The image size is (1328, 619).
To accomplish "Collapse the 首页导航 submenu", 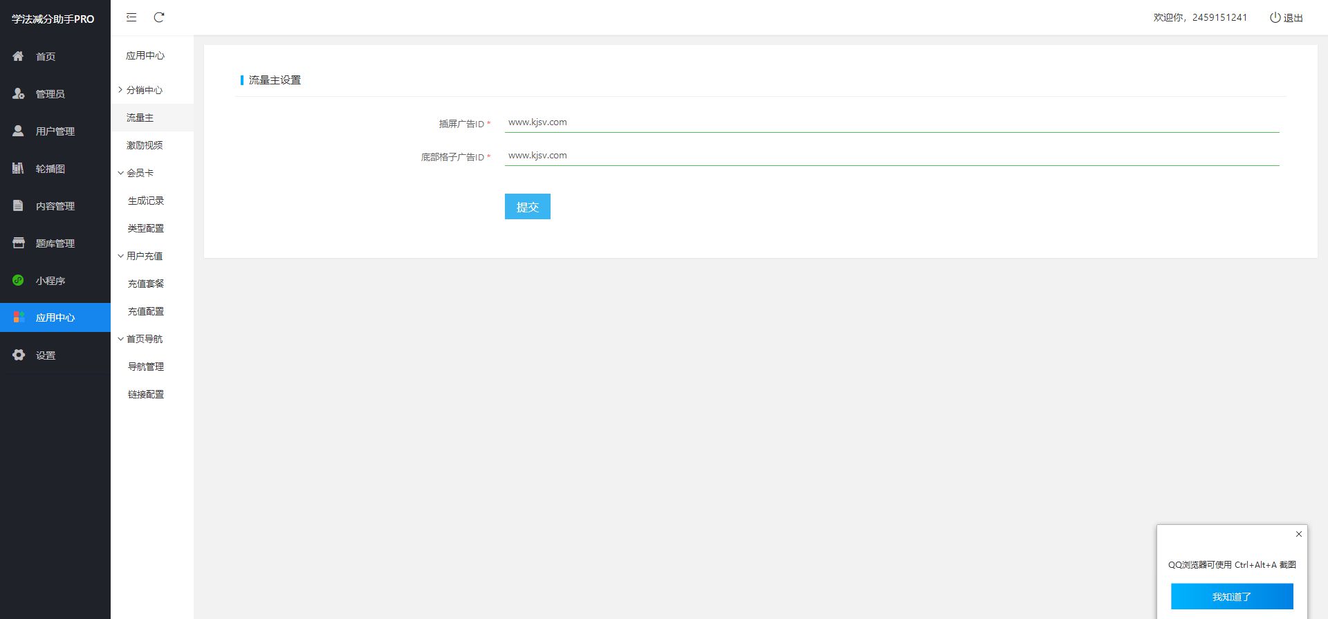I will pos(144,339).
